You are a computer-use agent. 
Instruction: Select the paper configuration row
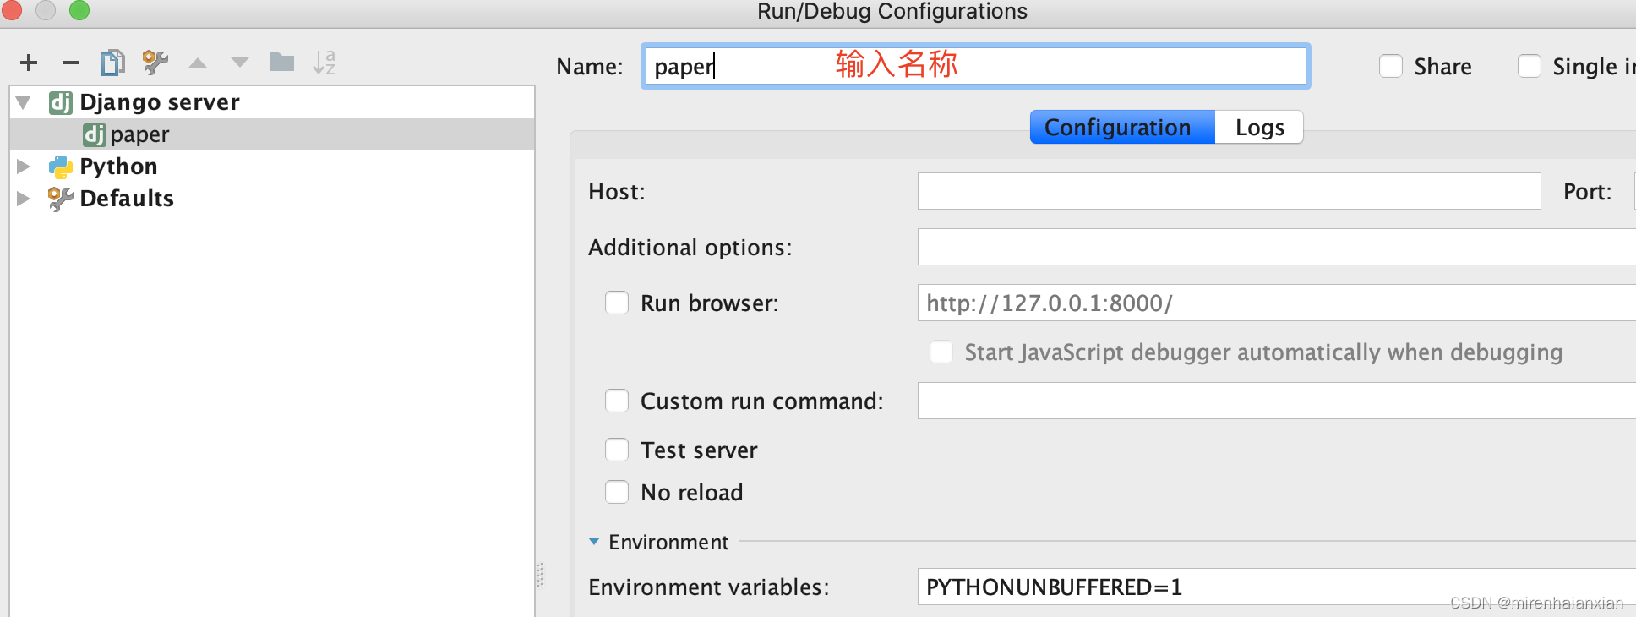[272, 134]
